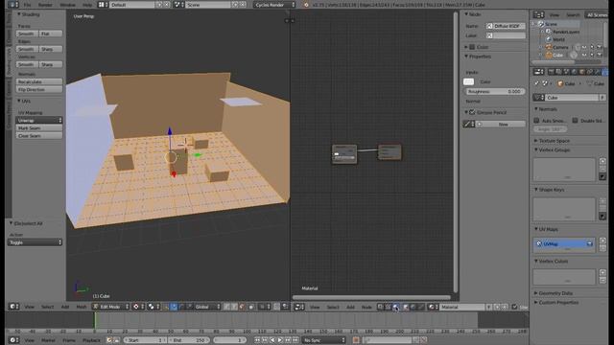Image resolution: width=614 pixels, height=345 pixels.
Task: Open the File menu
Action: (x=28, y=5)
